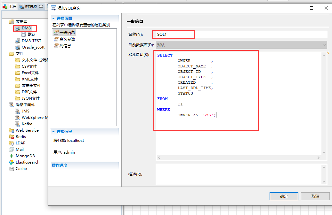Select the 文本文件-分隔符 tree item
This screenshot has width=332, height=215.
pos(35,60)
